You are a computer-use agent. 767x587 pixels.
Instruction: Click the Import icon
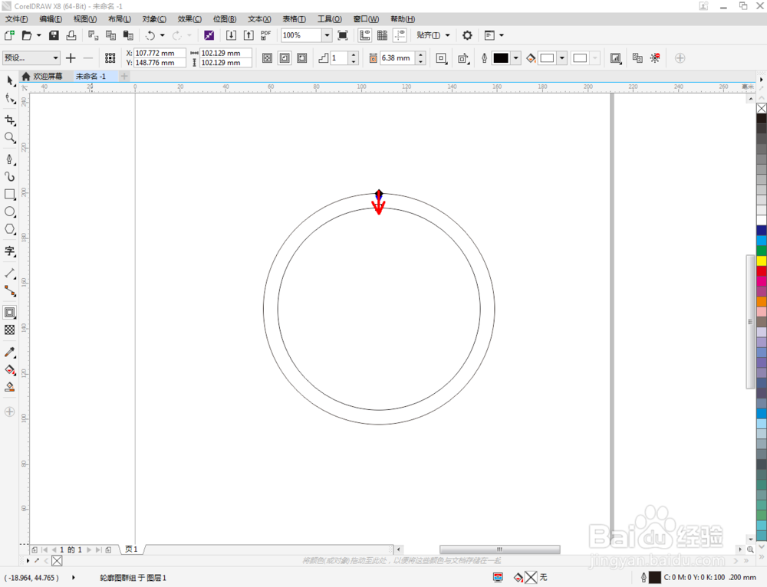click(231, 35)
